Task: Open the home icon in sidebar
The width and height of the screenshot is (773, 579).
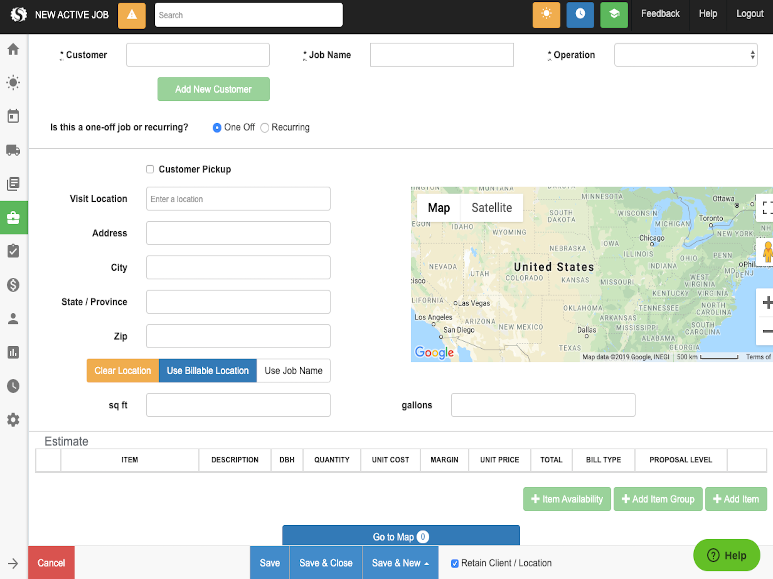Action: click(x=13, y=49)
